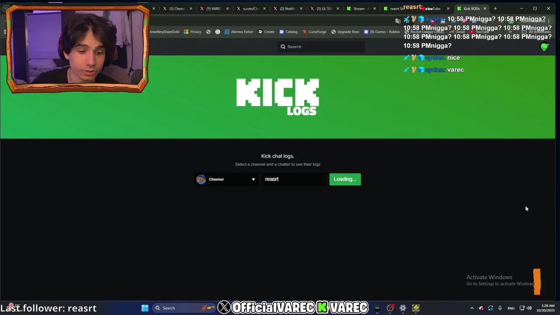Edit the chatter name field containing reasrt

294,179
